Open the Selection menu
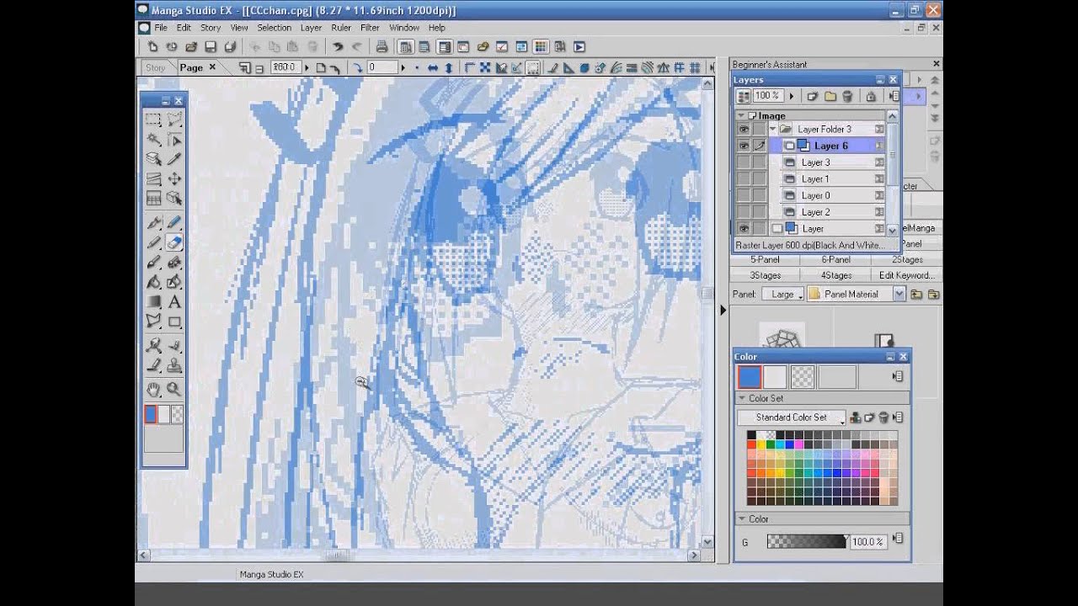The width and height of the screenshot is (1078, 606). 274,28
